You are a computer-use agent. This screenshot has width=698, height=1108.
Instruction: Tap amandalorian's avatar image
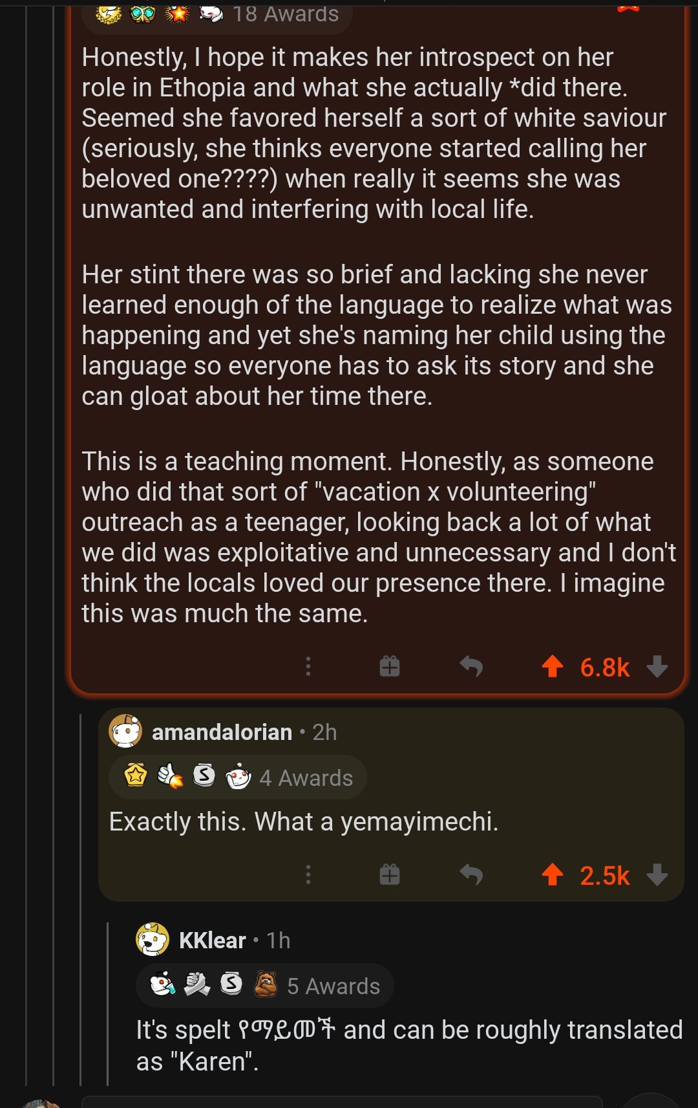tap(125, 732)
